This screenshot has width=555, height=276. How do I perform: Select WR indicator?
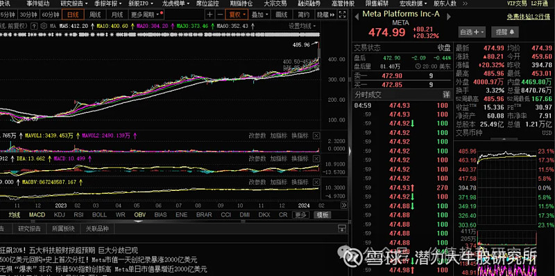[x=120, y=215]
